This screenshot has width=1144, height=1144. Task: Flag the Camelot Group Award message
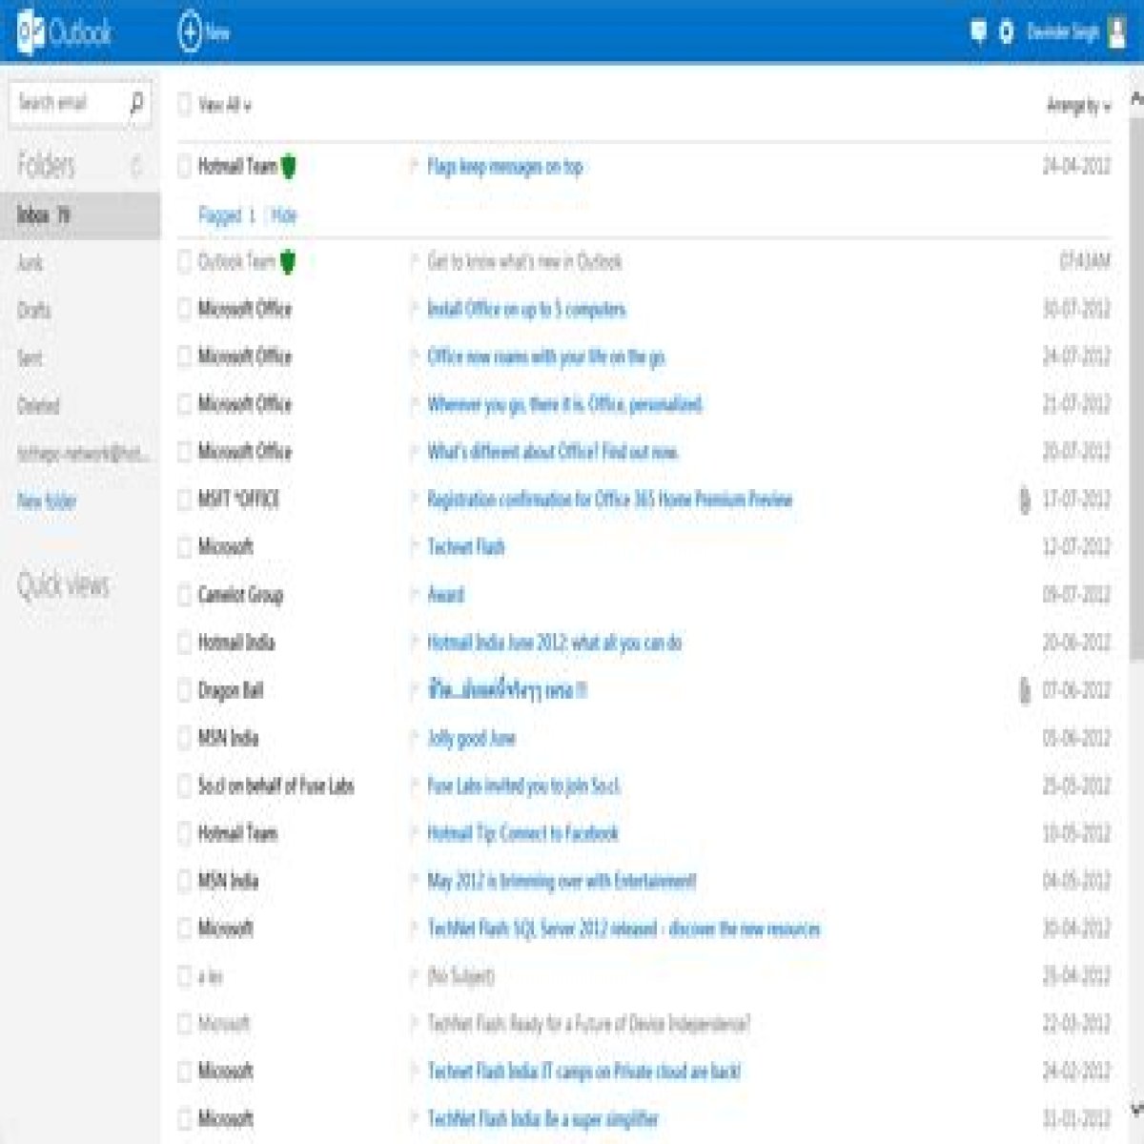[x=414, y=595]
